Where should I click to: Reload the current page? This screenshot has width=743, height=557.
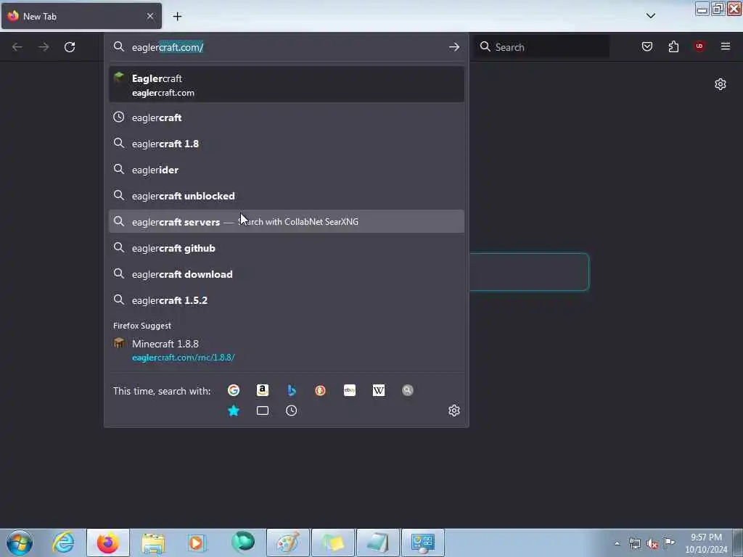click(70, 47)
